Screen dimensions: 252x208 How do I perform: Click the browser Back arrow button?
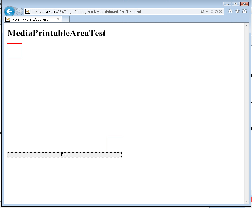(x=10, y=11)
